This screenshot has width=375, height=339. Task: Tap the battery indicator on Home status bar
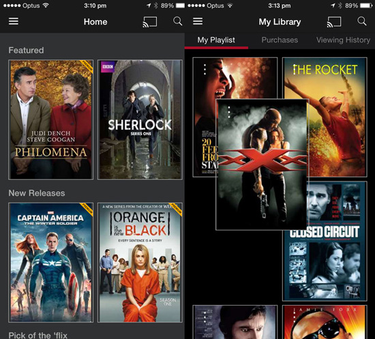click(x=180, y=5)
